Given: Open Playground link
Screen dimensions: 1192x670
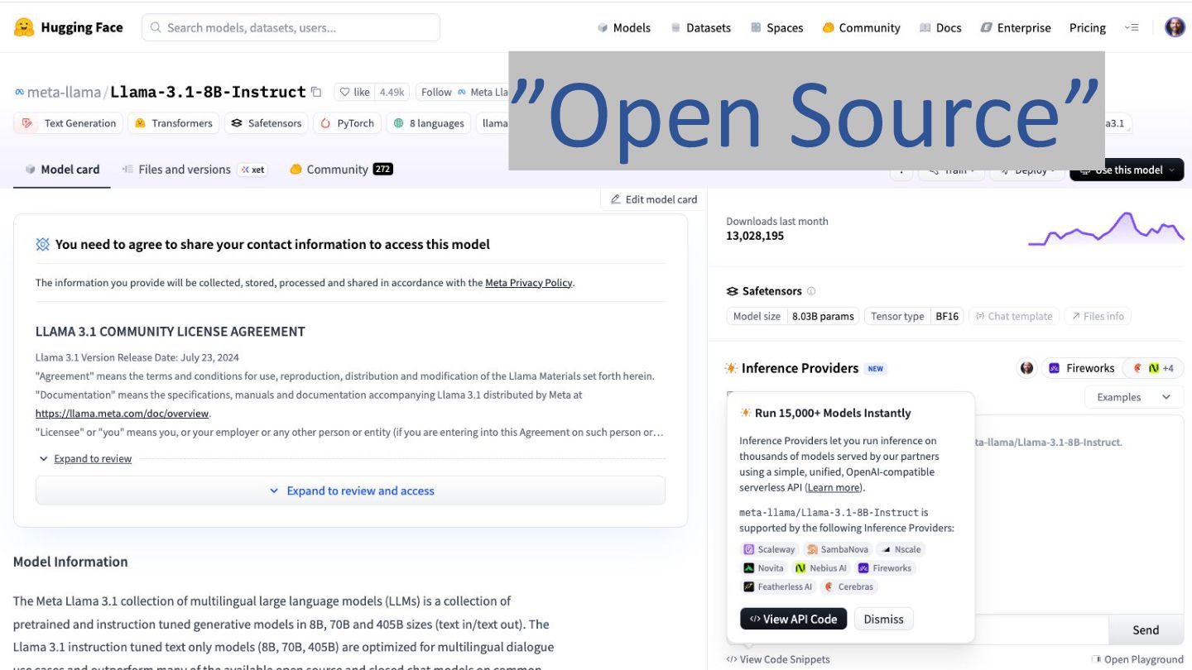Looking at the screenshot, I should tap(1138, 659).
